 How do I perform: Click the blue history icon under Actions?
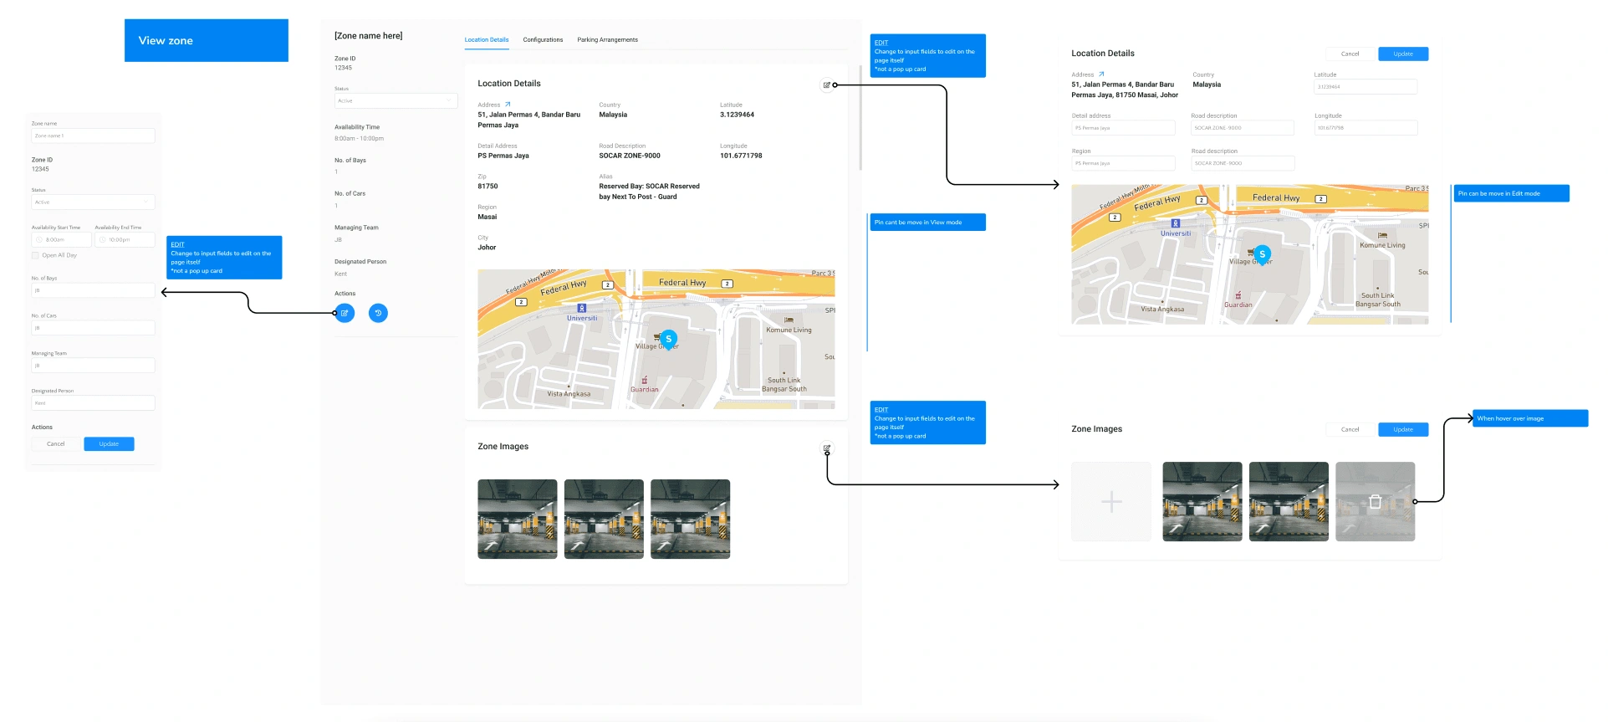378,313
